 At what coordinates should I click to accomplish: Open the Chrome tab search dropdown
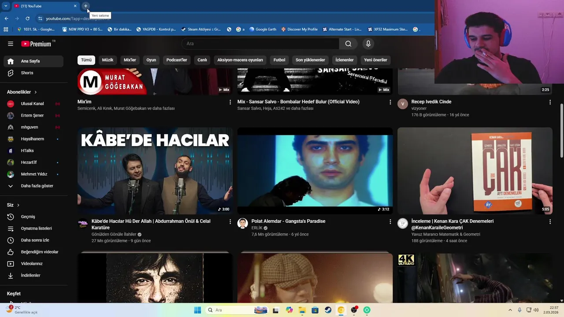pyautogui.click(x=6, y=6)
